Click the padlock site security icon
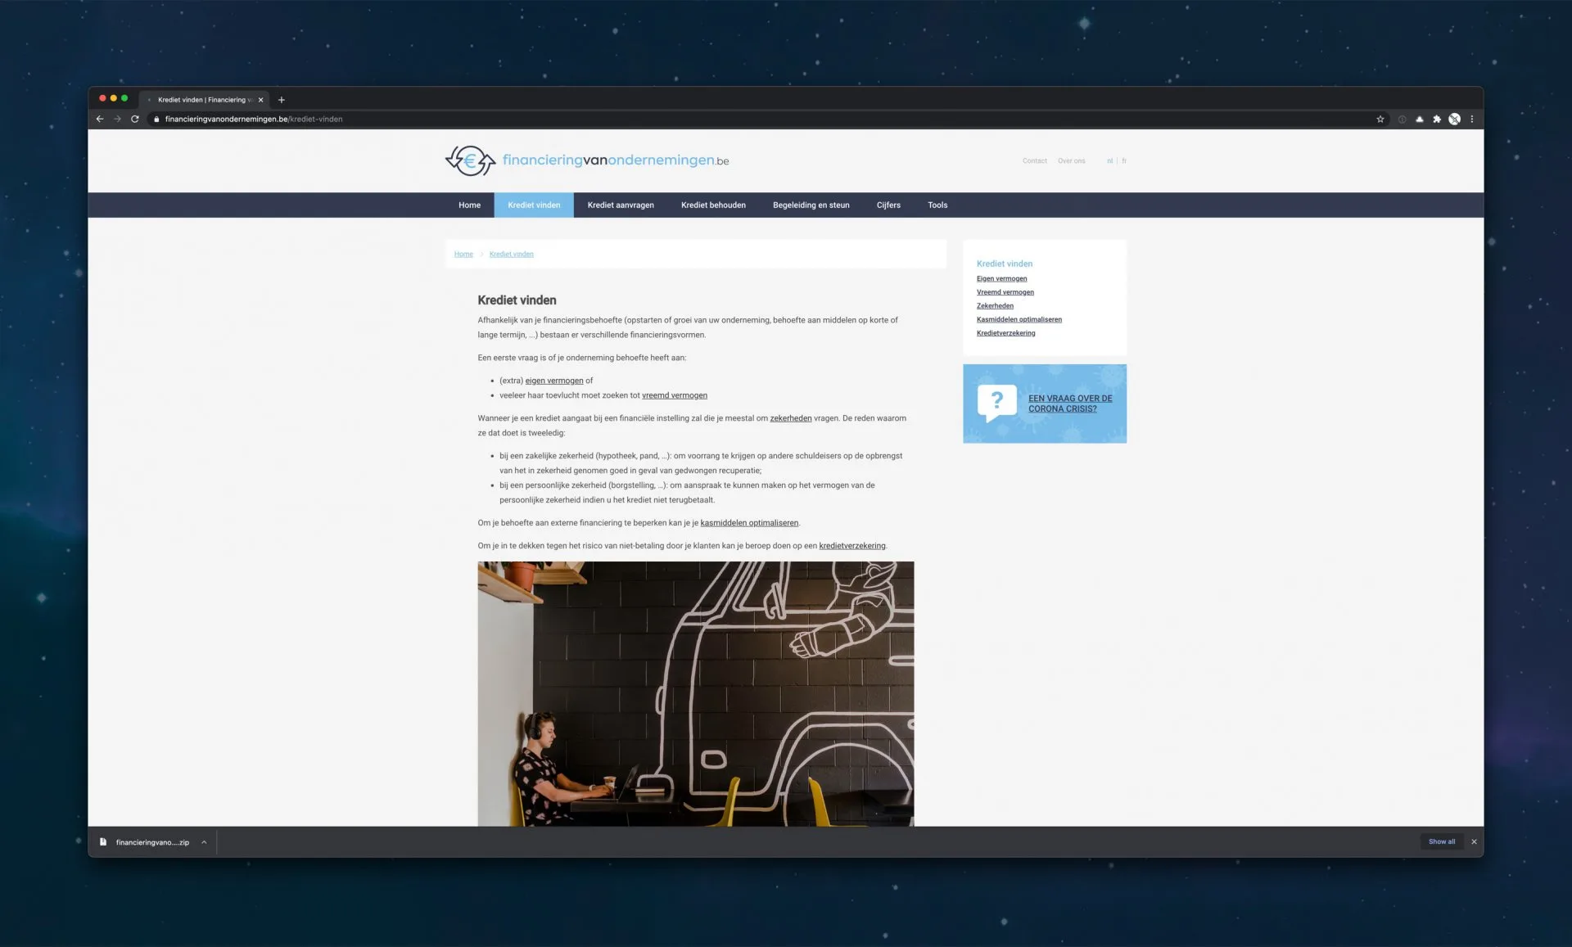Viewport: 1572px width, 947px height. pyautogui.click(x=156, y=120)
